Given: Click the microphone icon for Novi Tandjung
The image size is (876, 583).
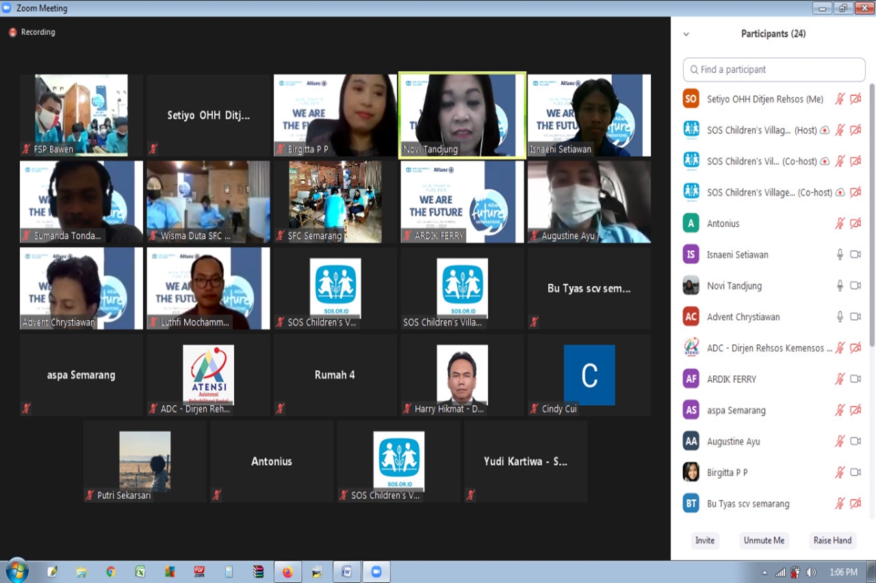Looking at the screenshot, I should (840, 286).
